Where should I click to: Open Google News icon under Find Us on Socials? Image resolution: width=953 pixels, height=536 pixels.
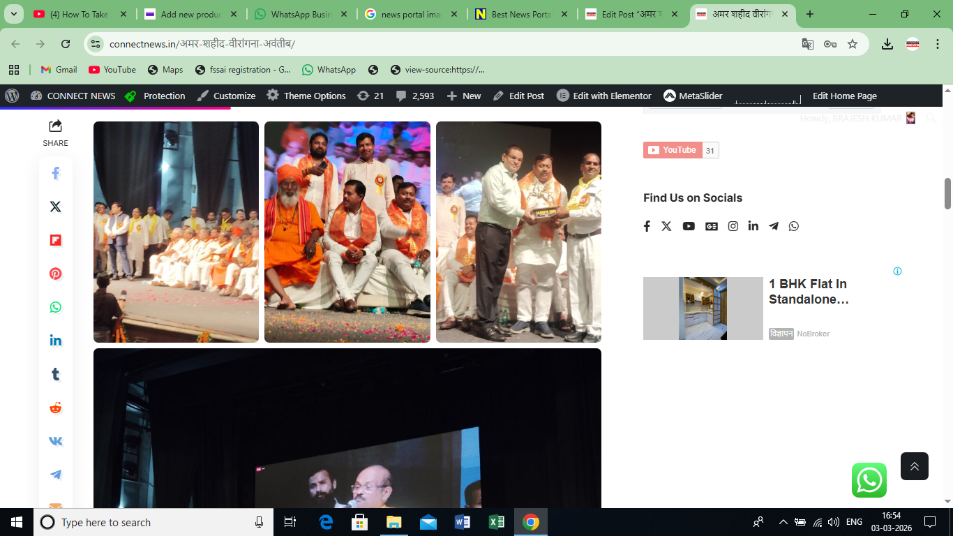pos(711,225)
